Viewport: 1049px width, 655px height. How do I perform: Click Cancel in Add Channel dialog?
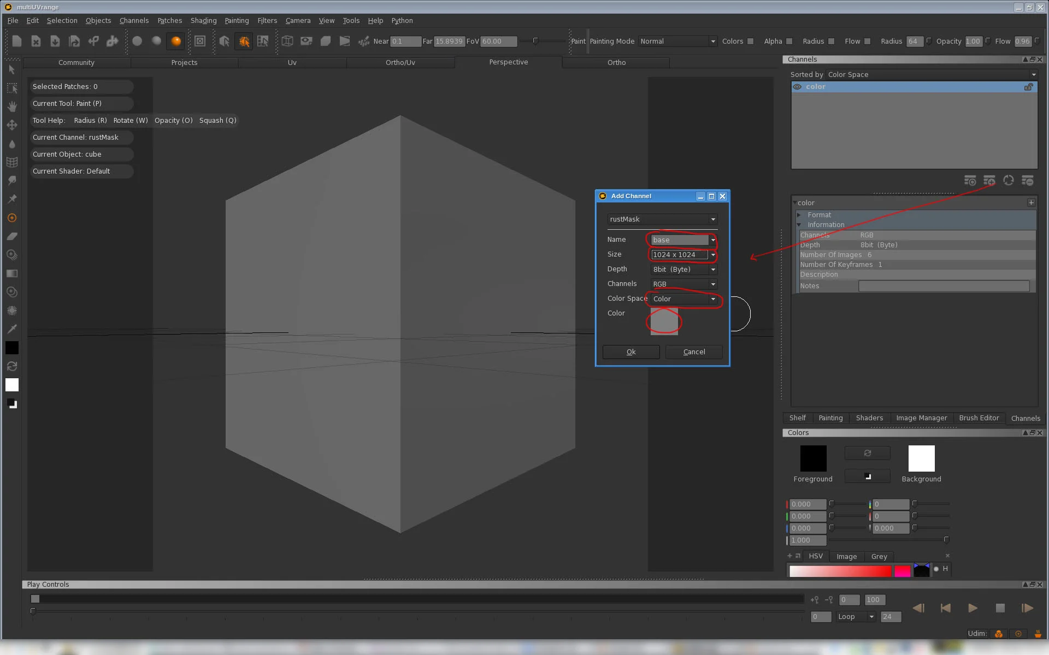coord(694,352)
